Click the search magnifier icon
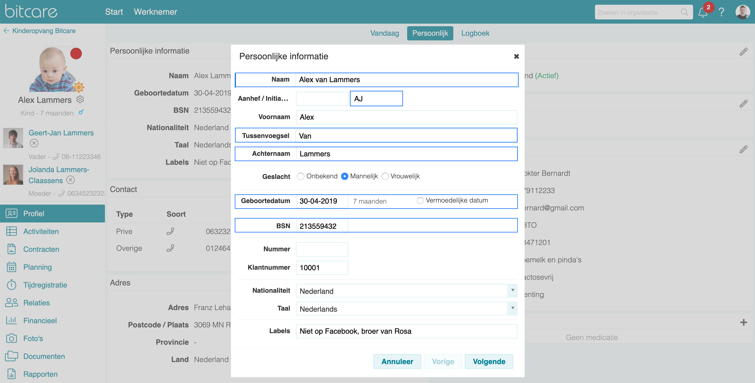Screen dimensions: 755x383 coord(684,12)
